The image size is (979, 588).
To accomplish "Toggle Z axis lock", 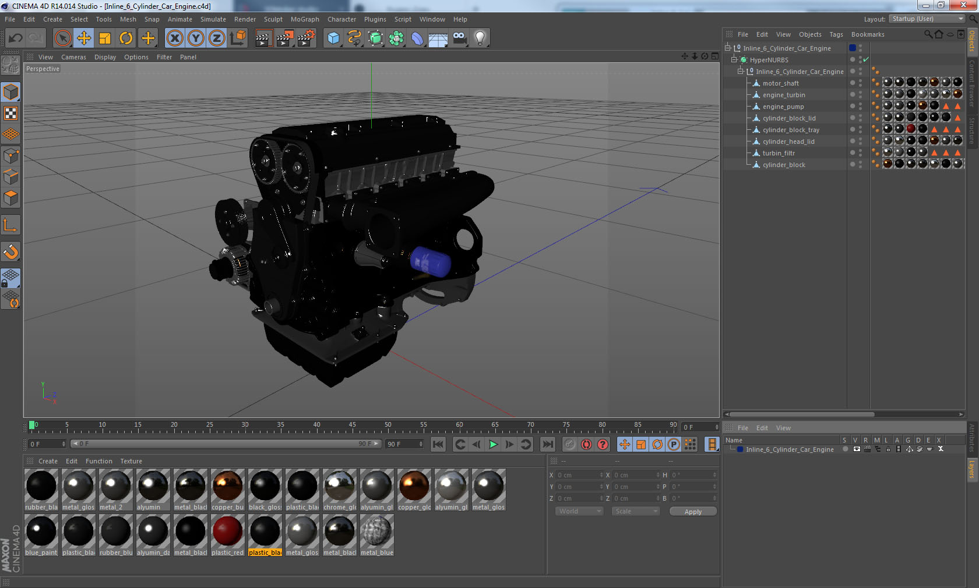I will 217,38.
